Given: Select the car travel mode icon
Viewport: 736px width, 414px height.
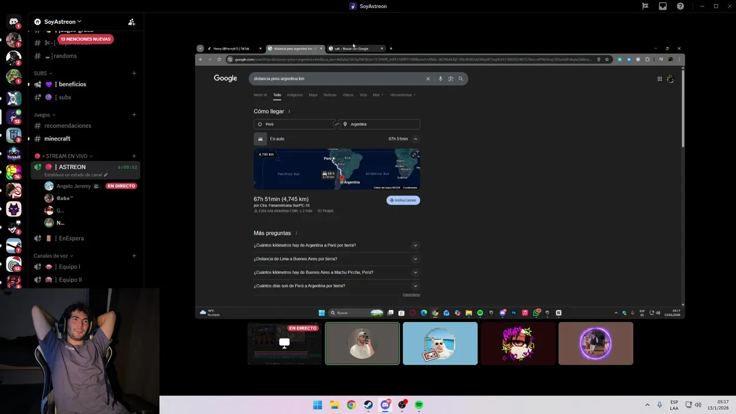Looking at the screenshot, I should click(x=260, y=139).
